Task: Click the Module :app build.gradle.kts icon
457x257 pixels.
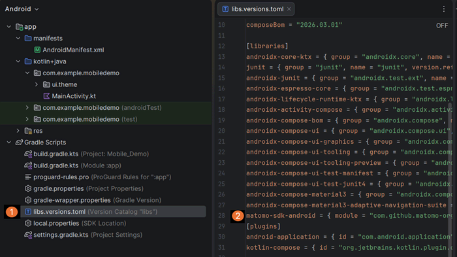Action: (28, 165)
